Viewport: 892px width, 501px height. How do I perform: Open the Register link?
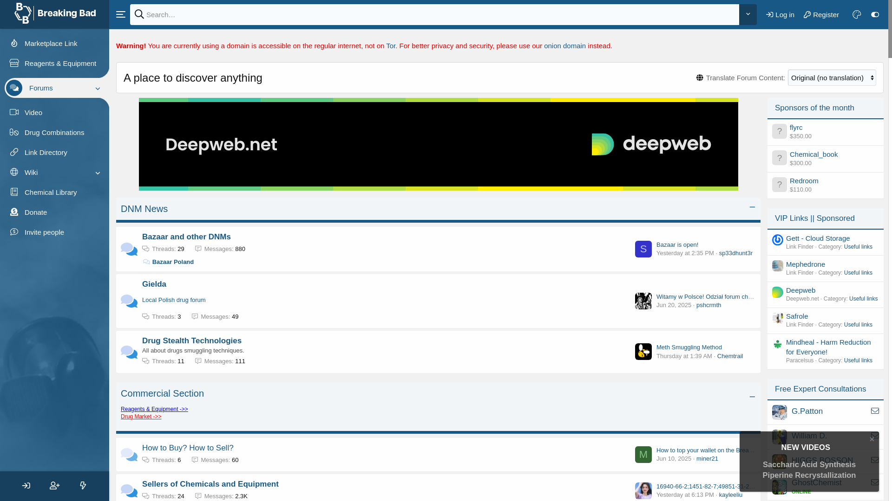pos(821,15)
